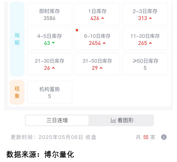Open the ≥50日库存 card
The image size is (177, 162).
pyautogui.click(x=145, y=64)
